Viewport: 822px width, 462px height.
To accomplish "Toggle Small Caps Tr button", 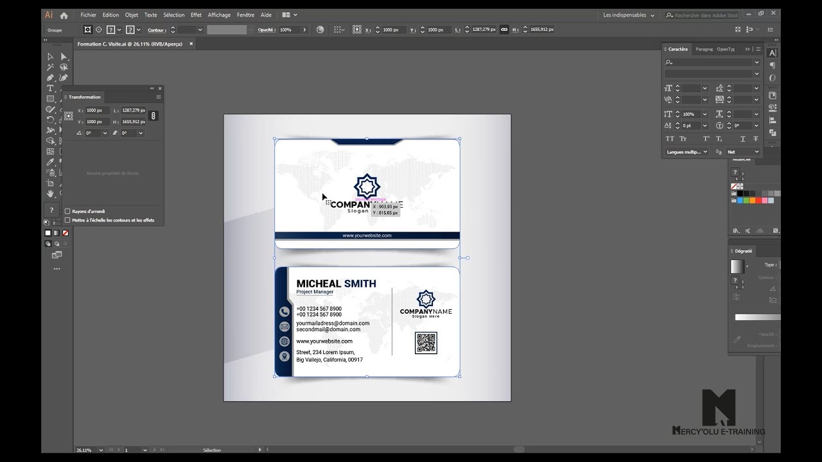I will click(x=683, y=139).
